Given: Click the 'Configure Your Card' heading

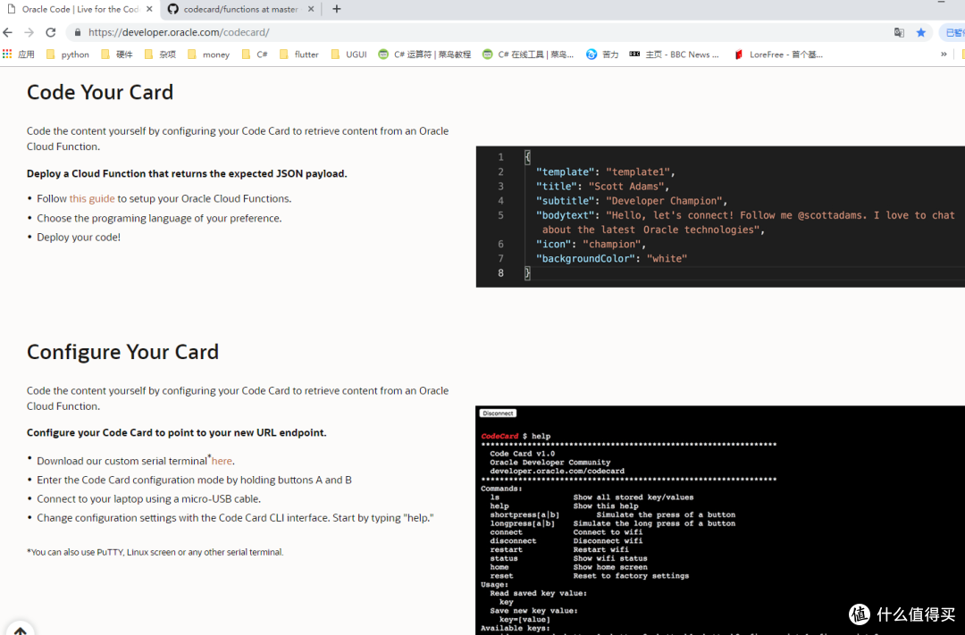Looking at the screenshot, I should coord(122,352).
